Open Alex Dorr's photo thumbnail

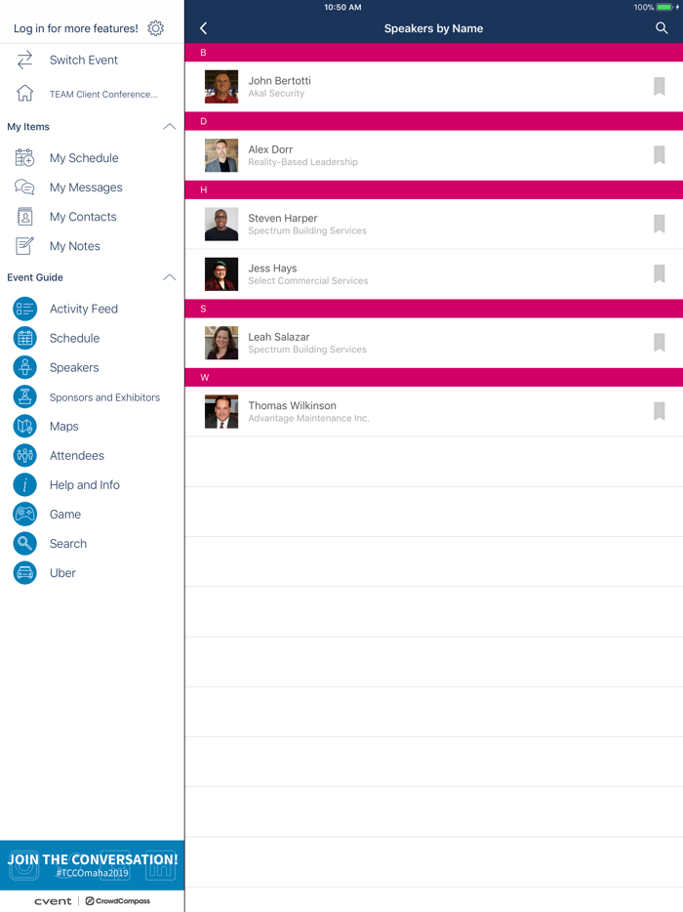tap(221, 154)
